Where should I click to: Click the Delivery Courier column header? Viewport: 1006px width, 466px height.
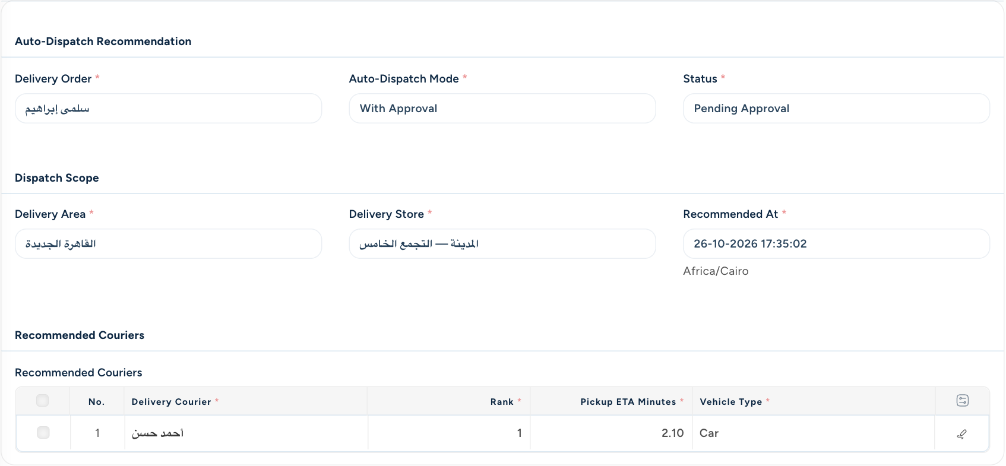point(246,401)
